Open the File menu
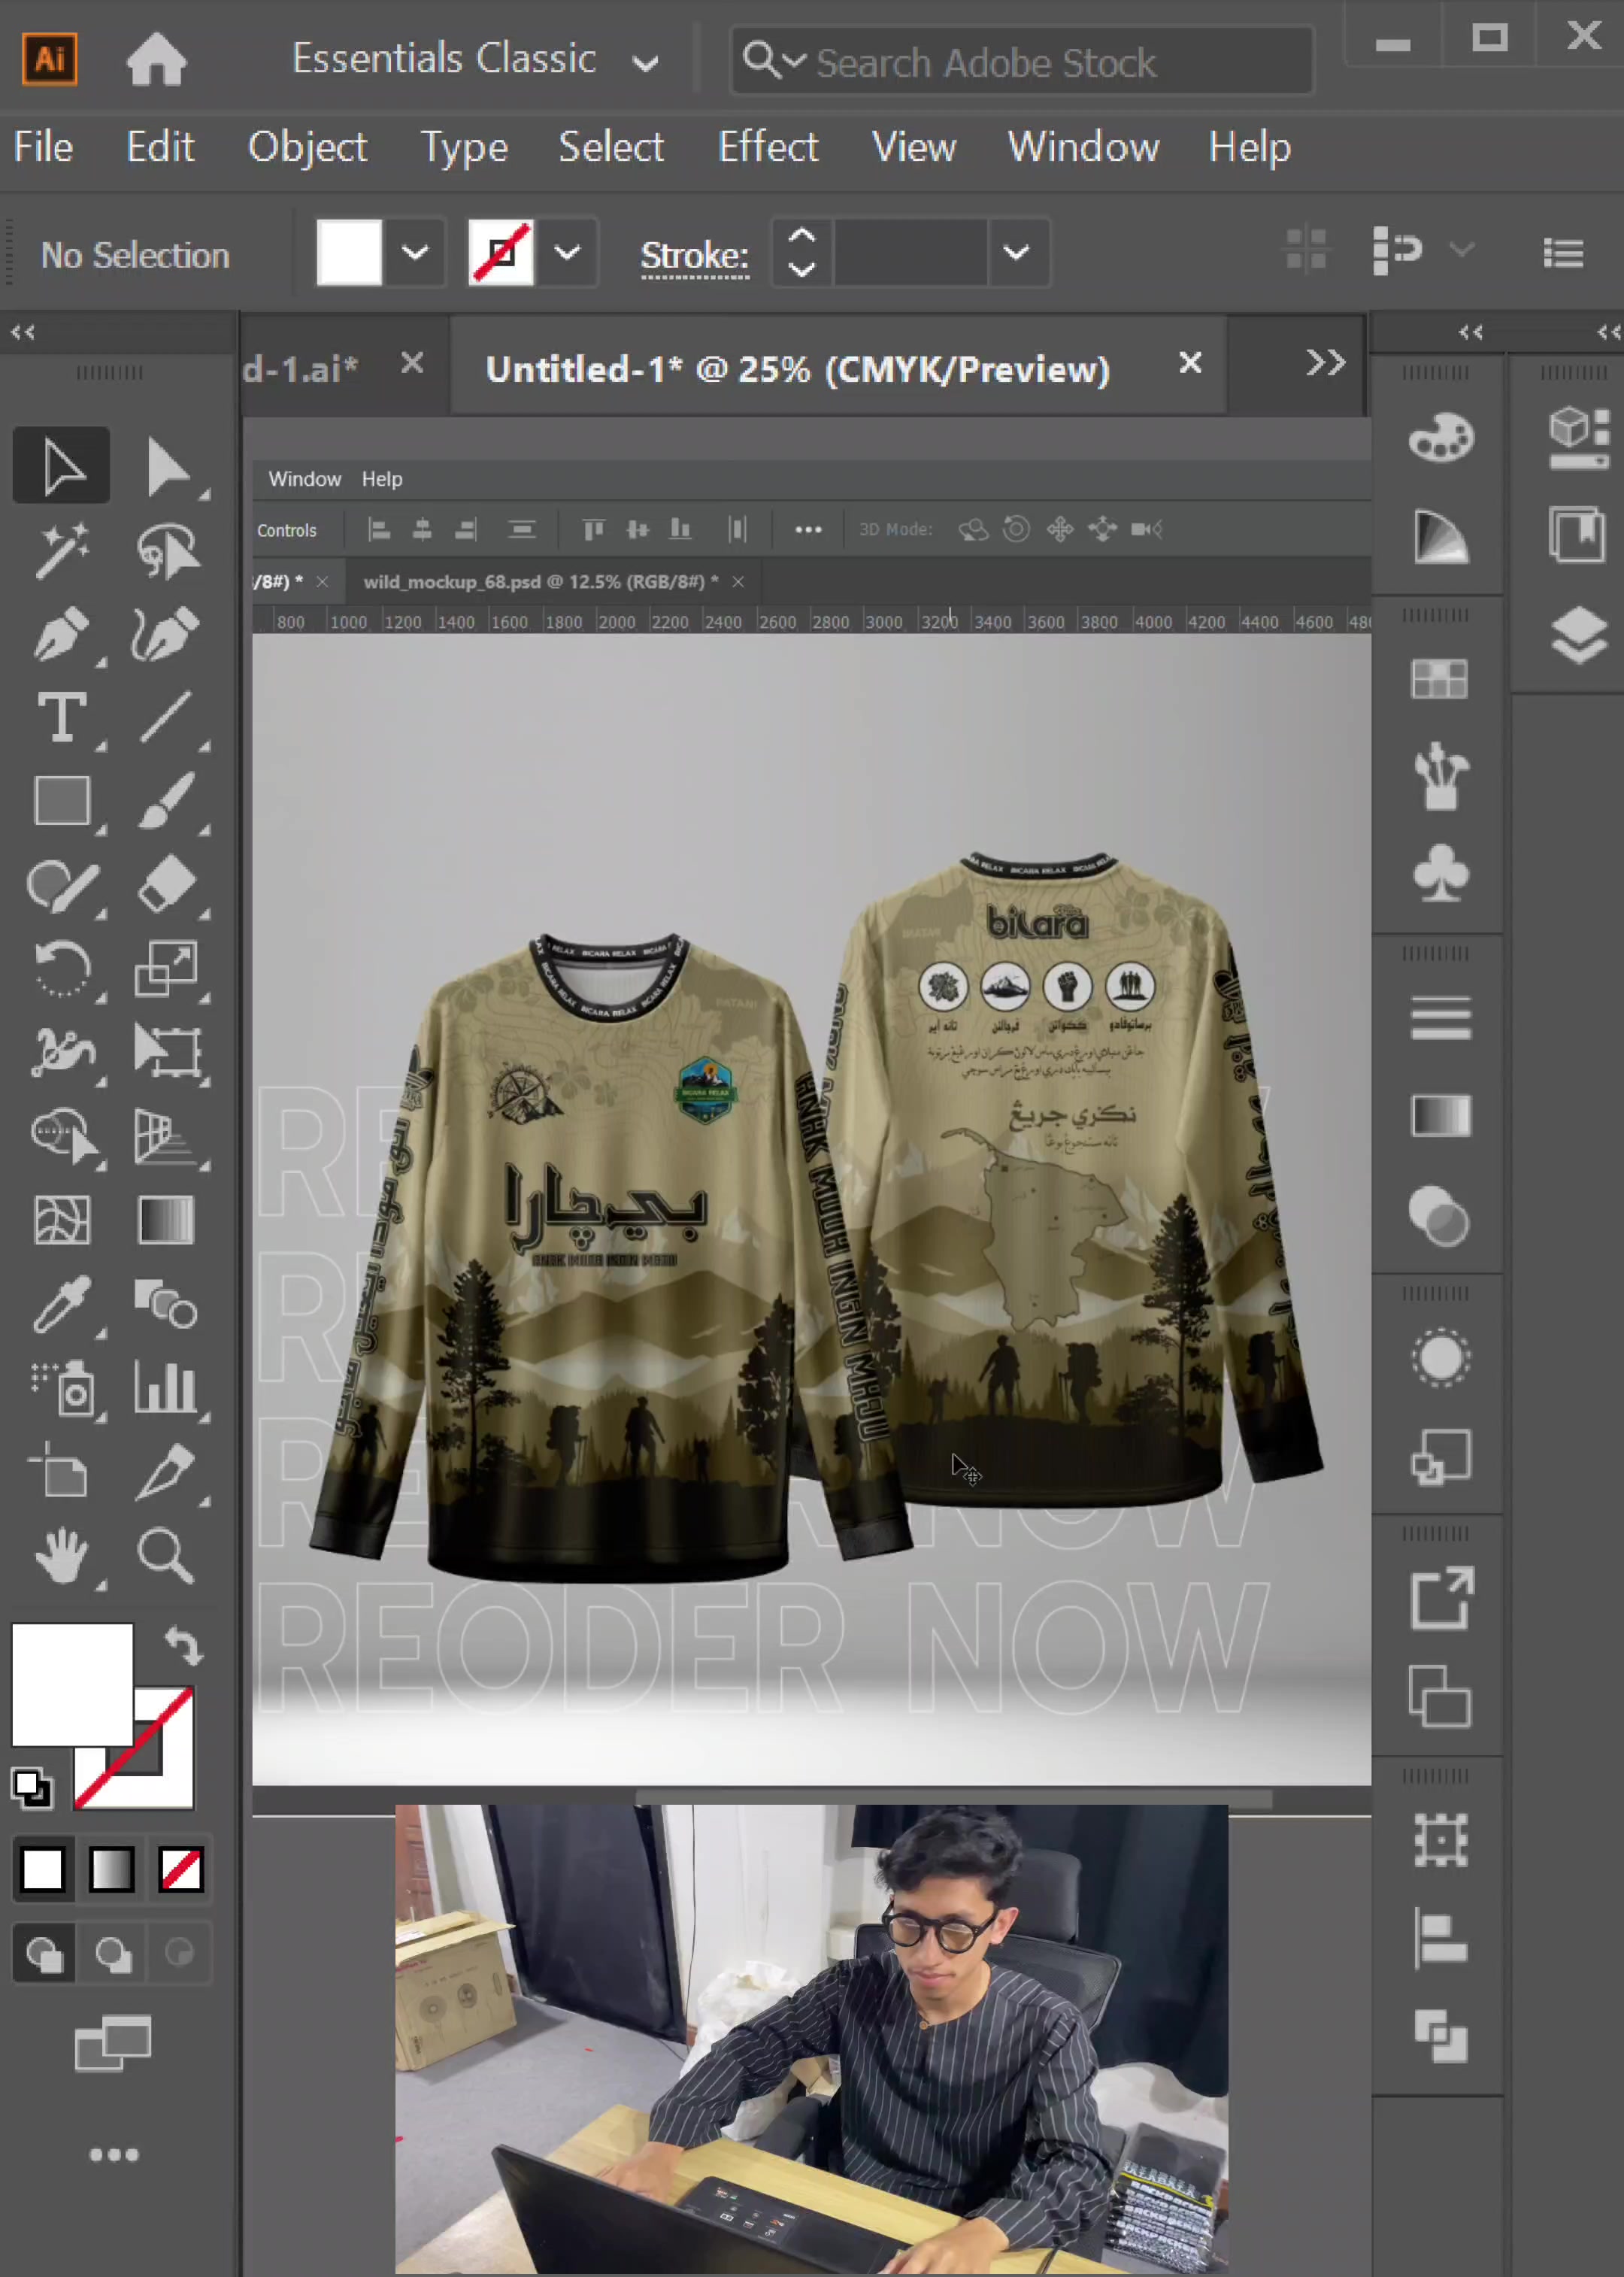This screenshot has height=2277, width=1624. pos(43,147)
